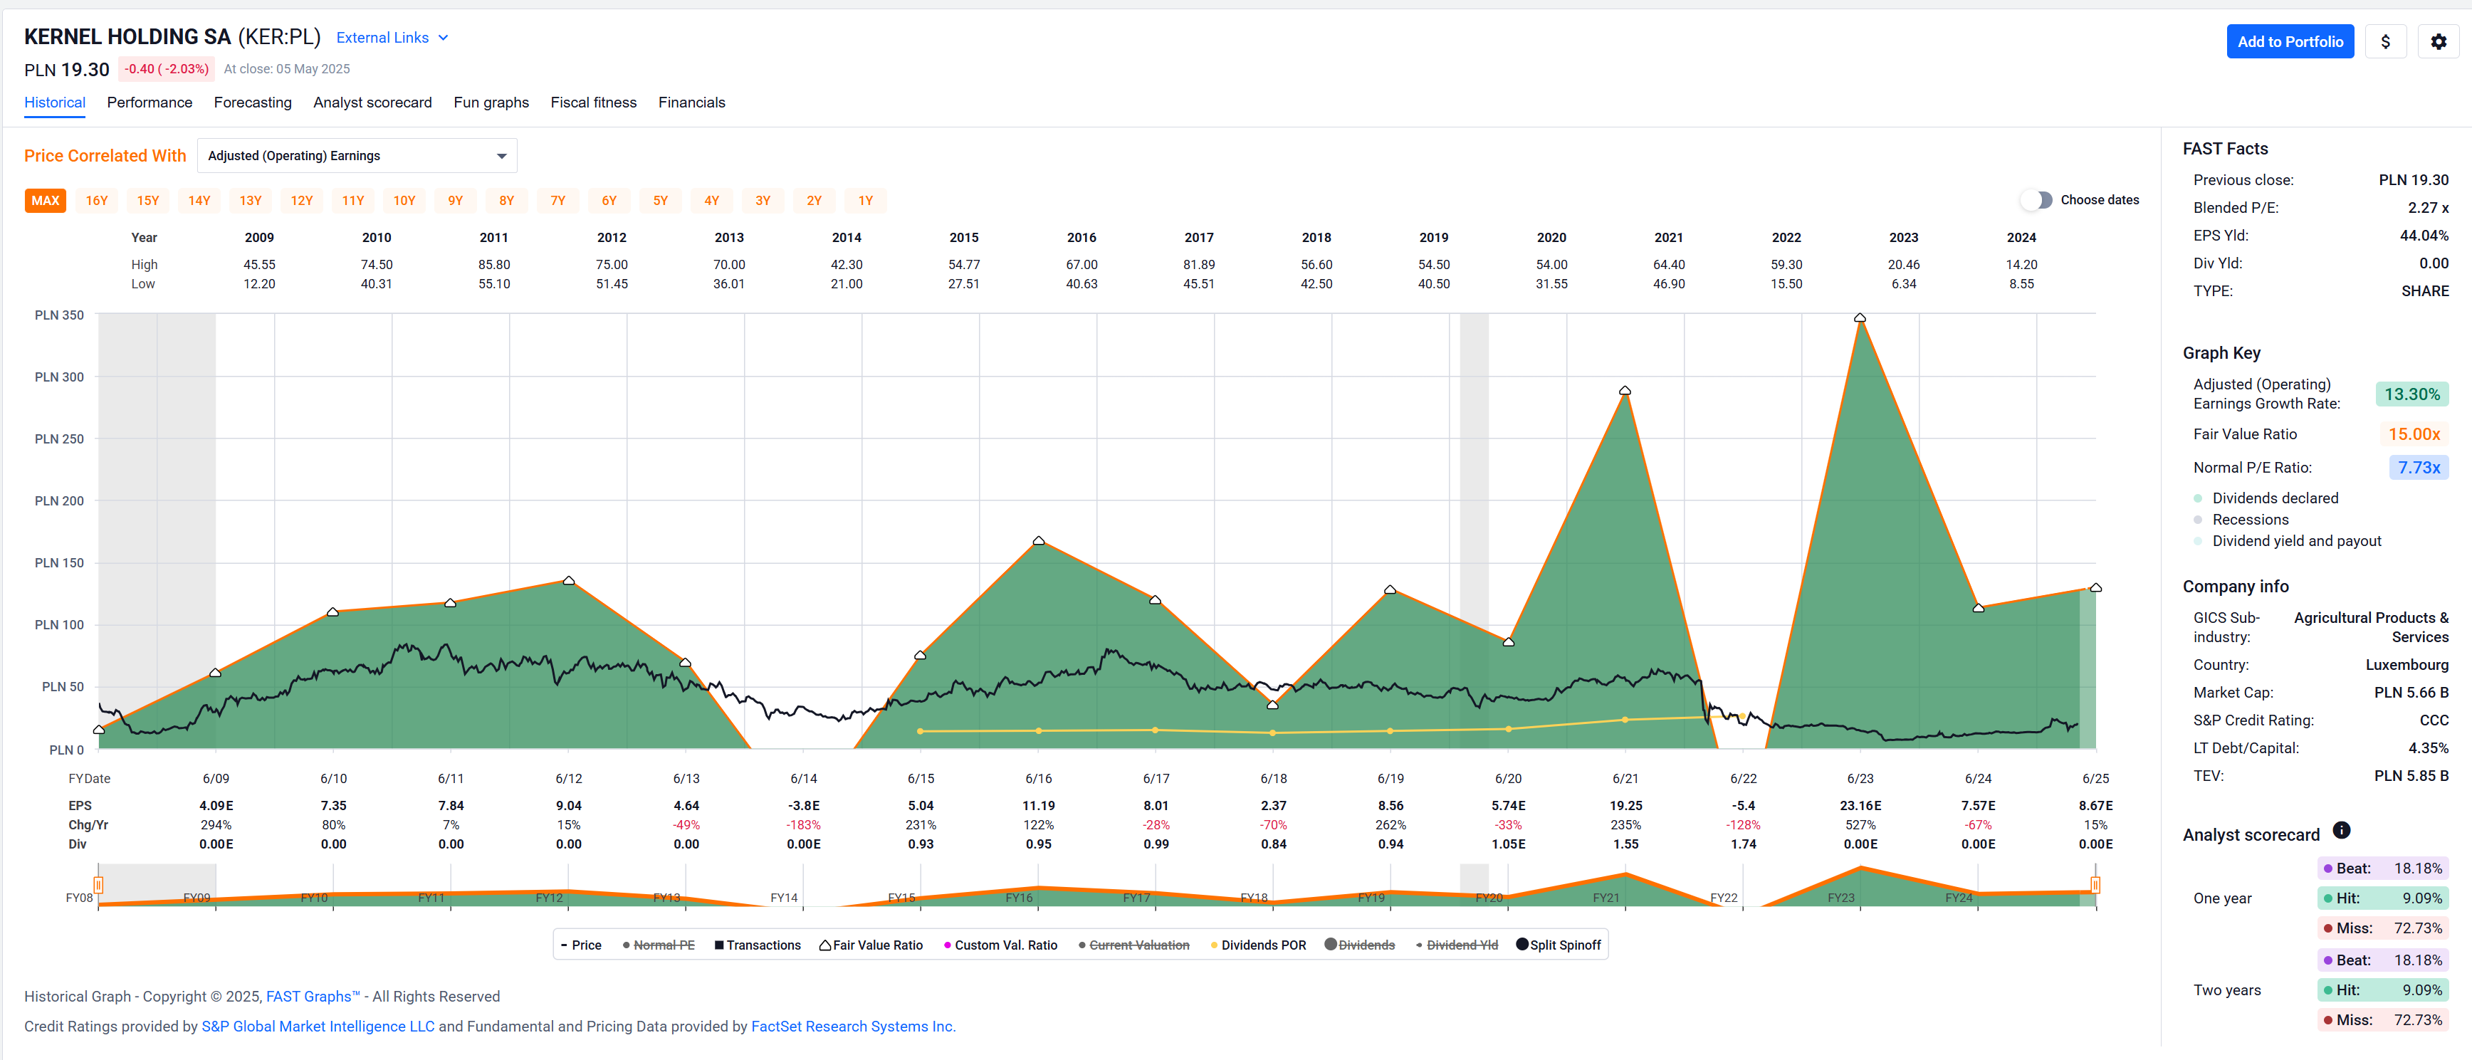Toggle Dividend Yld legend entry

pyautogui.click(x=1456, y=945)
